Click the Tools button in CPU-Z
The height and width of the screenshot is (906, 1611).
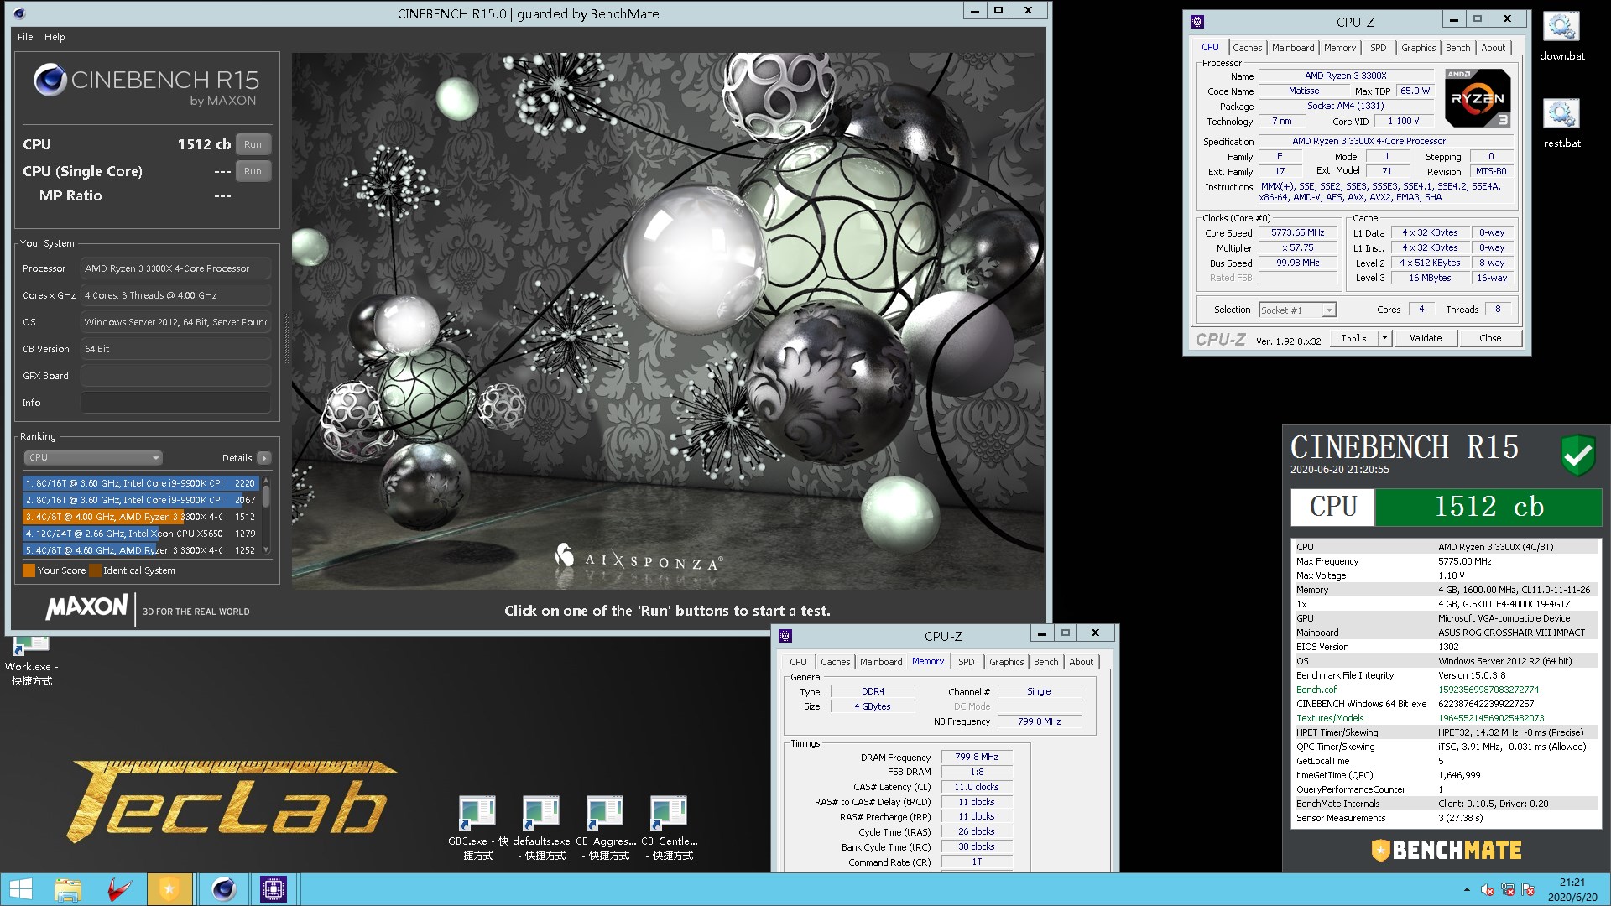tap(1353, 338)
